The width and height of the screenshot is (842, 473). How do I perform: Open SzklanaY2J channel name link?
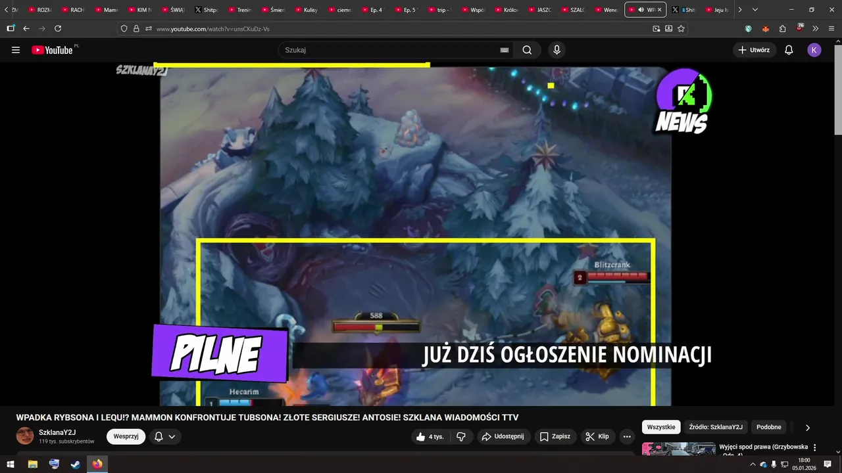[x=57, y=432]
